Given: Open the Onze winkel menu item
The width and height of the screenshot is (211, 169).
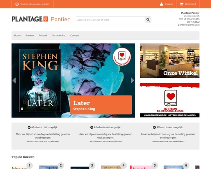Looking at the screenshot, I should point(59,36).
